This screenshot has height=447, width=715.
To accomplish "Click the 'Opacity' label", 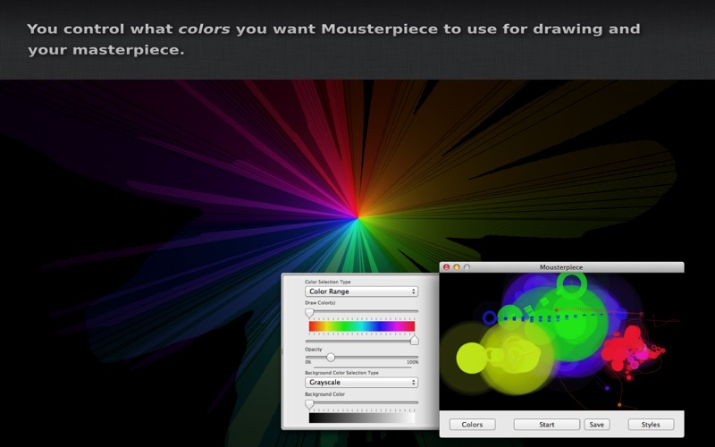I will 314,349.
